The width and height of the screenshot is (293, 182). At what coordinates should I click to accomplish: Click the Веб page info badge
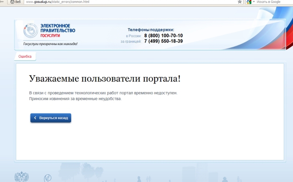pyautogui.click(x=15, y=2)
